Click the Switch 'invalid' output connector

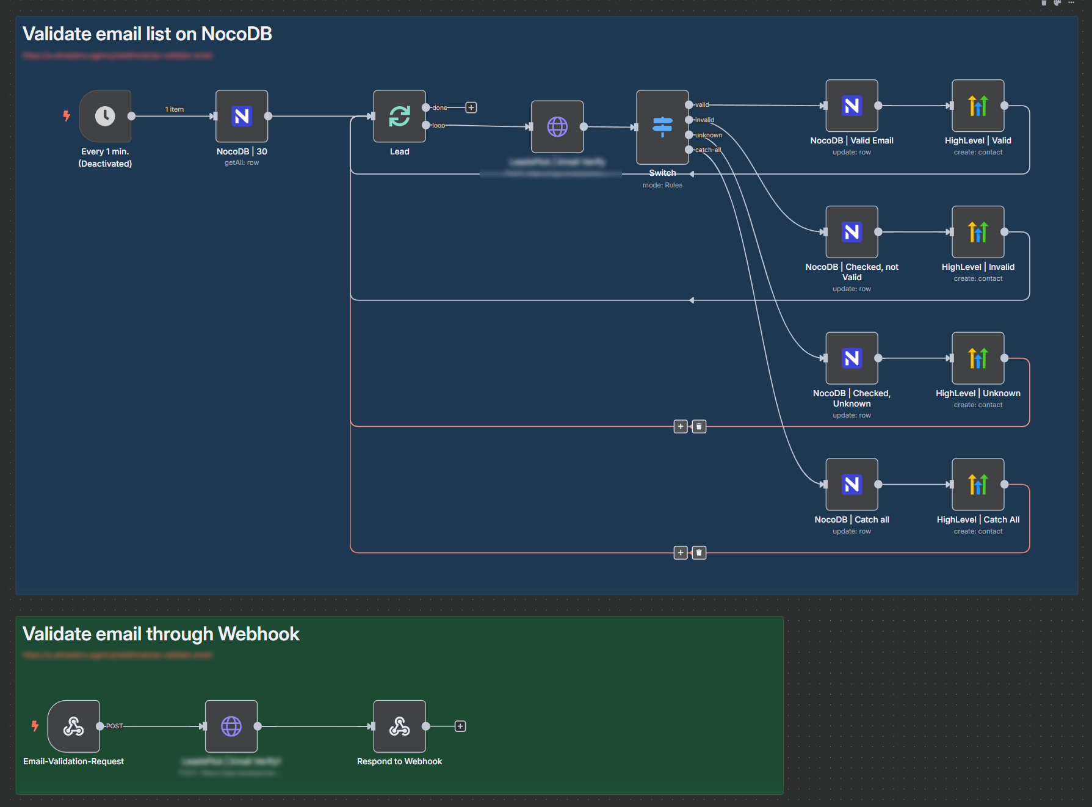click(689, 120)
